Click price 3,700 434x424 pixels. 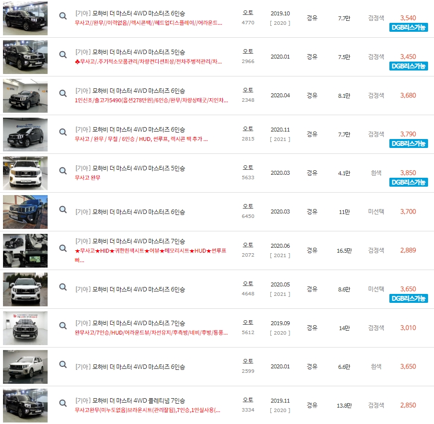(x=408, y=212)
